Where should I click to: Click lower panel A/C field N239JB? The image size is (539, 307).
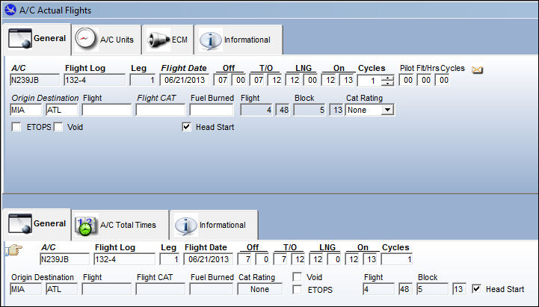tap(64, 259)
